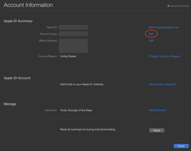
Task: Click Edit next to Payment Type
Action: pos(151,34)
